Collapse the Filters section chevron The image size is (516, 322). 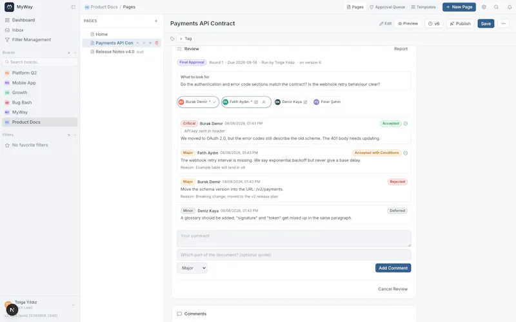point(75,135)
